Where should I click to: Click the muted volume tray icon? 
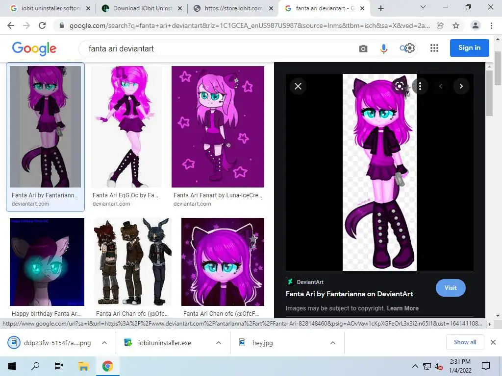click(x=439, y=366)
